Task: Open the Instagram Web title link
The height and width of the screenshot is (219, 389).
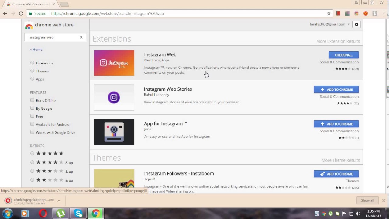Action: point(160,54)
